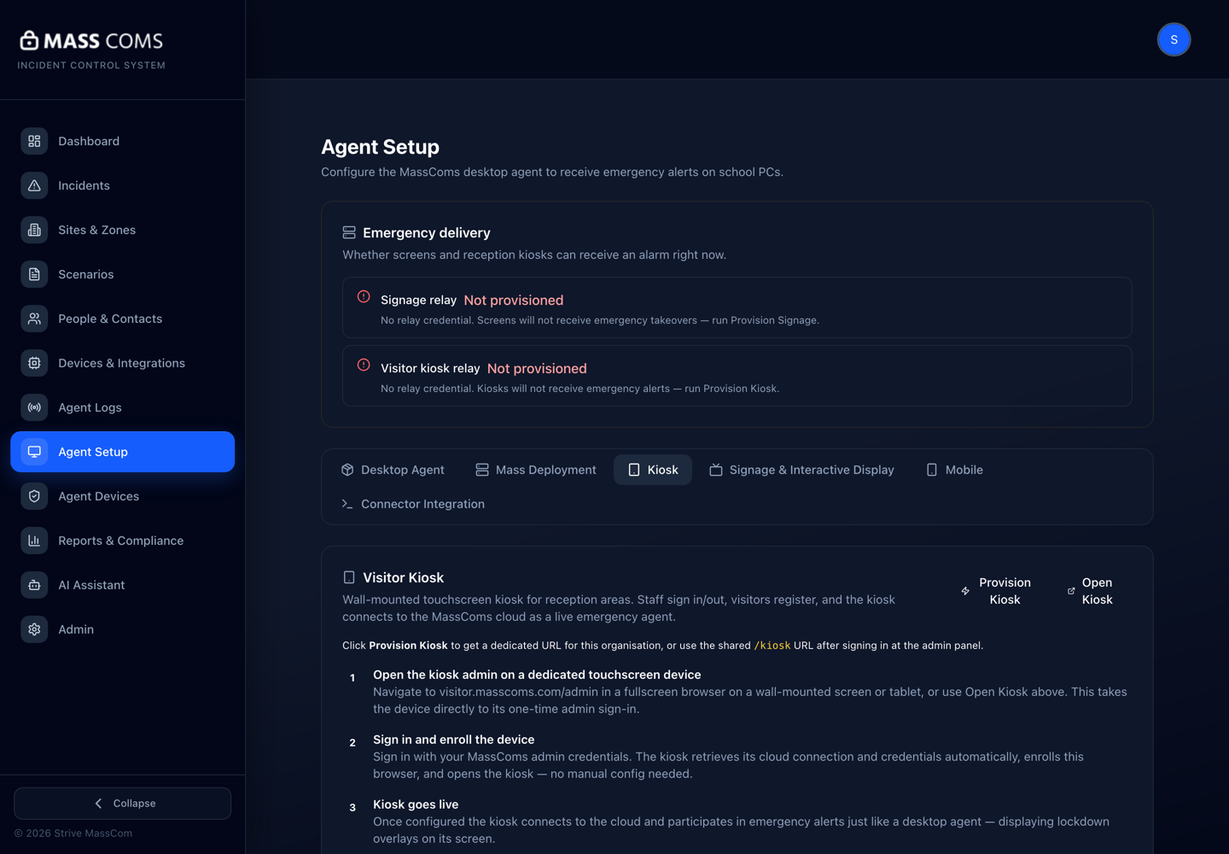
Task: Click the Provision Kiosk button
Action: click(995, 591)
